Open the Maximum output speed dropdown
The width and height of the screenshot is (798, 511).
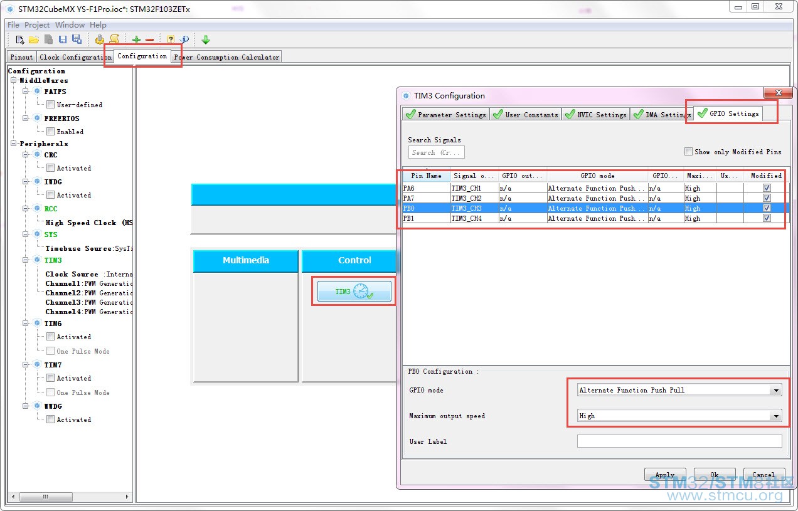pos(777,416)
